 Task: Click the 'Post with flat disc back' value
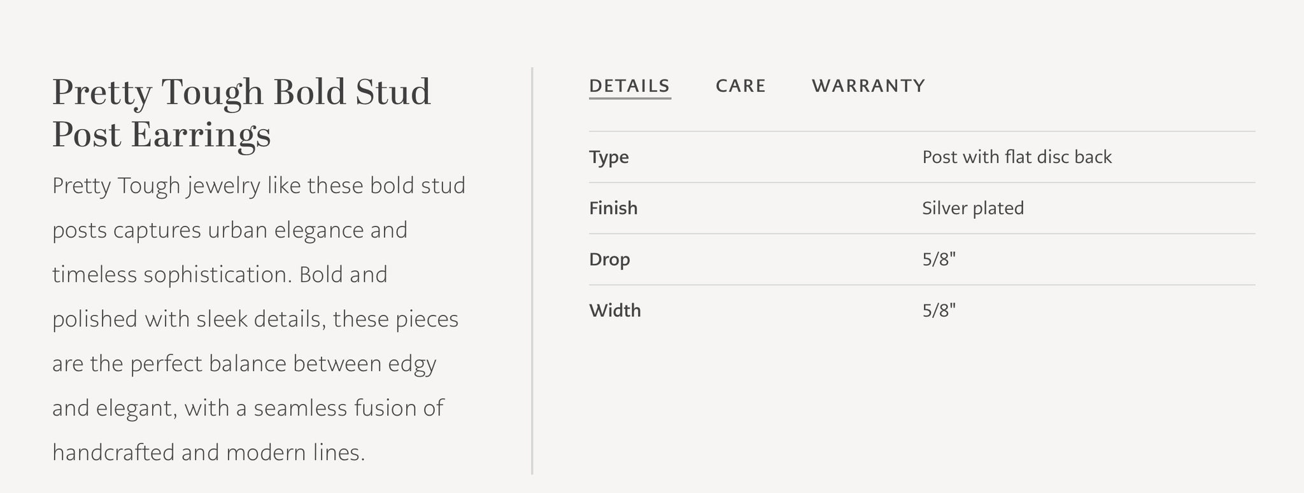click(x=1017, y=157)
